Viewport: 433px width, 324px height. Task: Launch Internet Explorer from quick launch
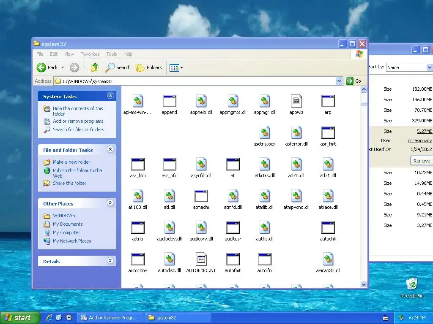[49, 317]
